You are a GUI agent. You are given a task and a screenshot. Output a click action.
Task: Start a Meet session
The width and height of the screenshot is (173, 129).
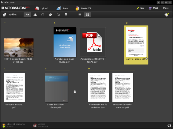pyautogui.click(x=153, y=8)
